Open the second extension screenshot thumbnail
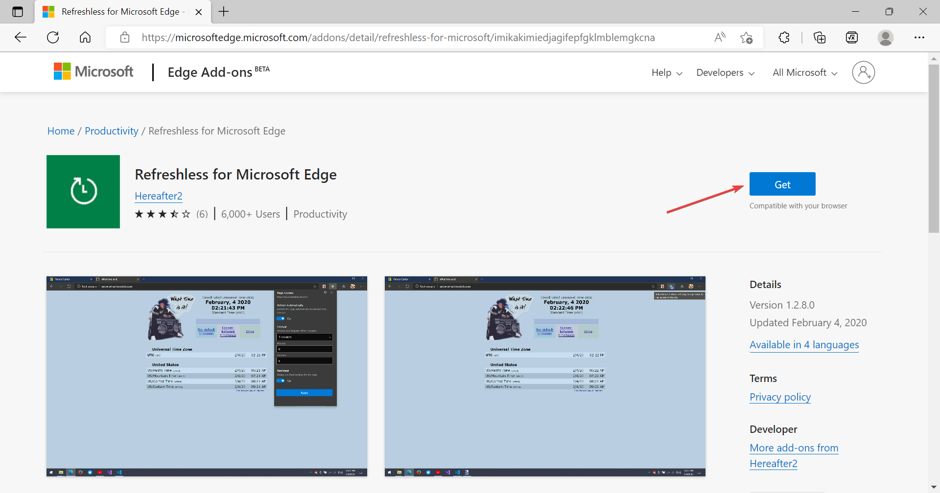This screenshot has height=493, width=940. pos(545,377)
